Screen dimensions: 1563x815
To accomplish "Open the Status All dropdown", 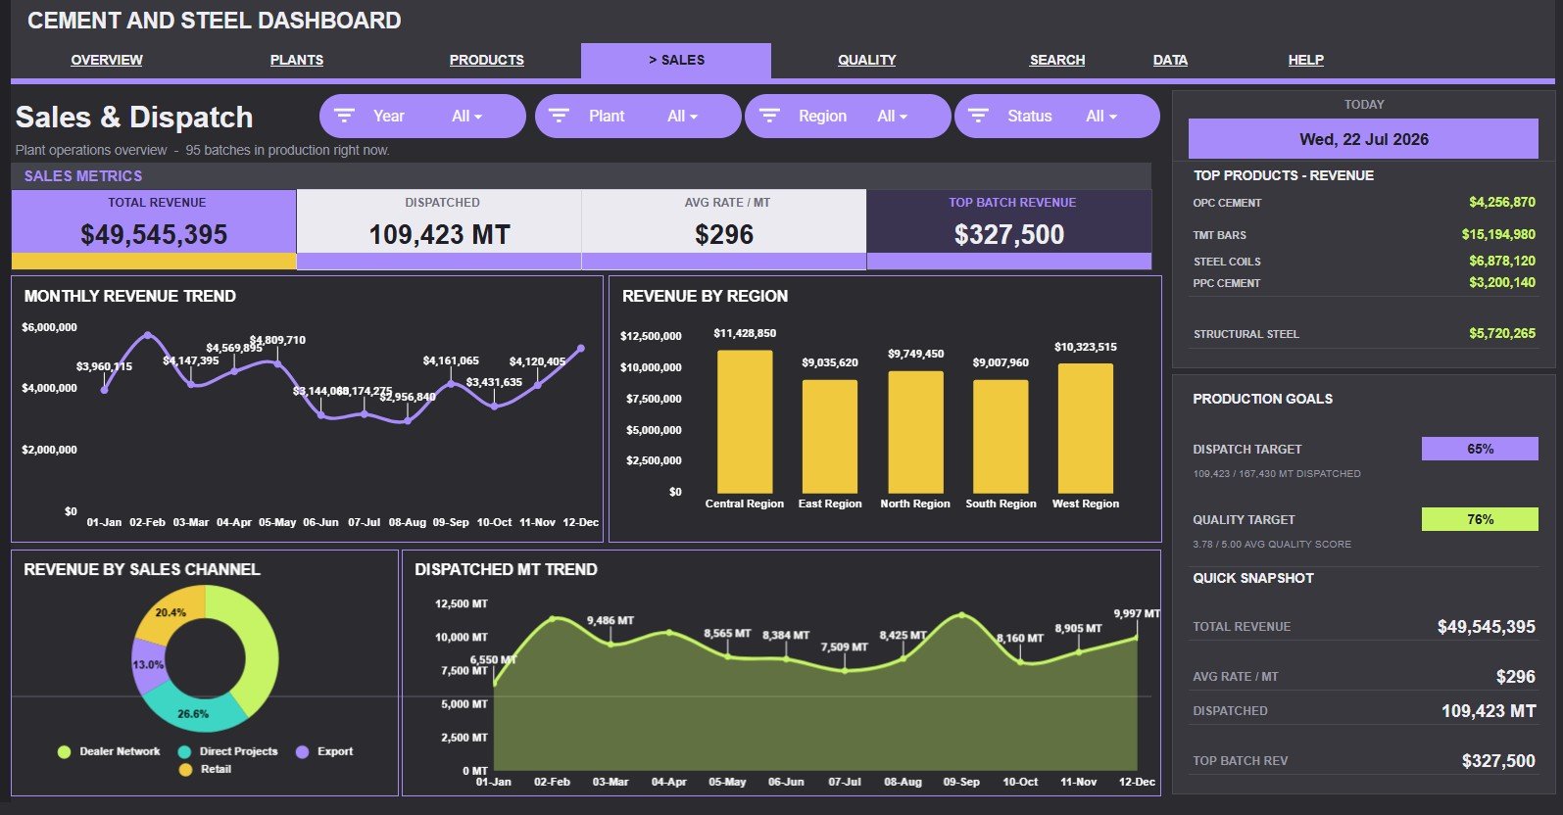I will pyautogui.click(x=1101, y=116).
